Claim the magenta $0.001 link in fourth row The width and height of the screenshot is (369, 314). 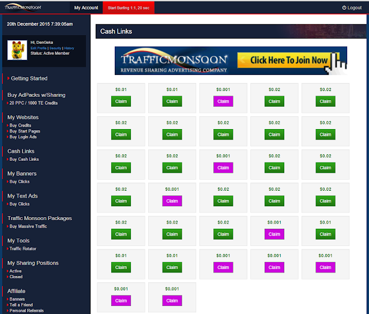(172, 201)
